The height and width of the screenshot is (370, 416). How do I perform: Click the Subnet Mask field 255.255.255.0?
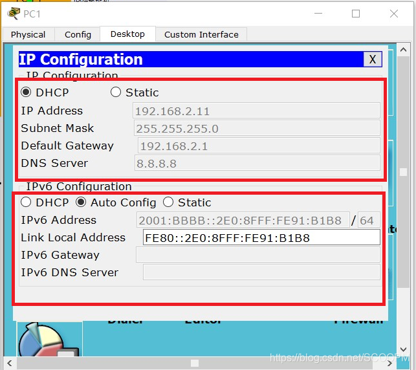pos(257,128)
